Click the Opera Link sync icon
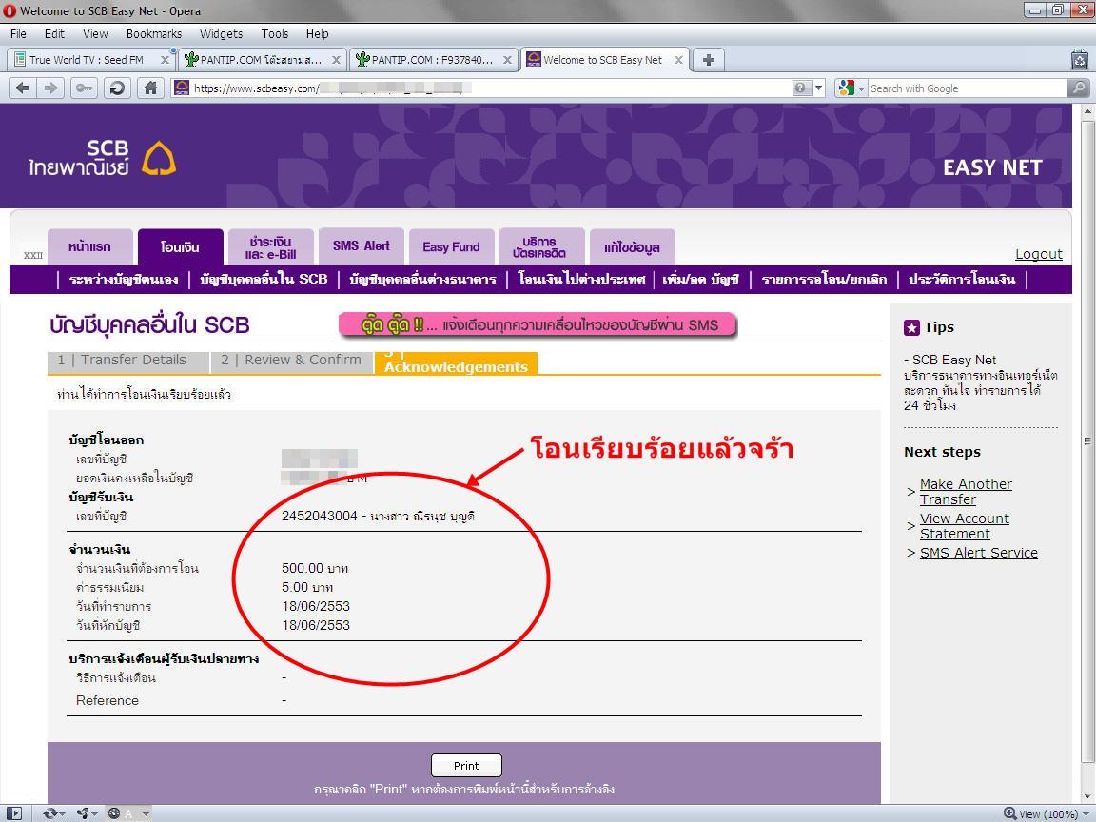The width and height of the screenshot is (1096, 822). [x=49, y=813]
